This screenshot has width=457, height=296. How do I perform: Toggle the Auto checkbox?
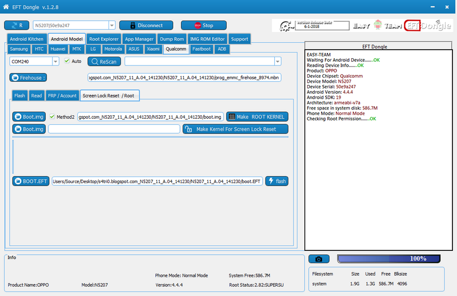[x=67, y=61]
